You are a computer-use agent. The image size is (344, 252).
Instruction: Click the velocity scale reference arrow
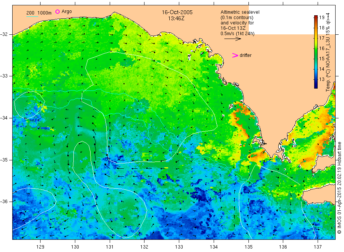click(232, 39)
